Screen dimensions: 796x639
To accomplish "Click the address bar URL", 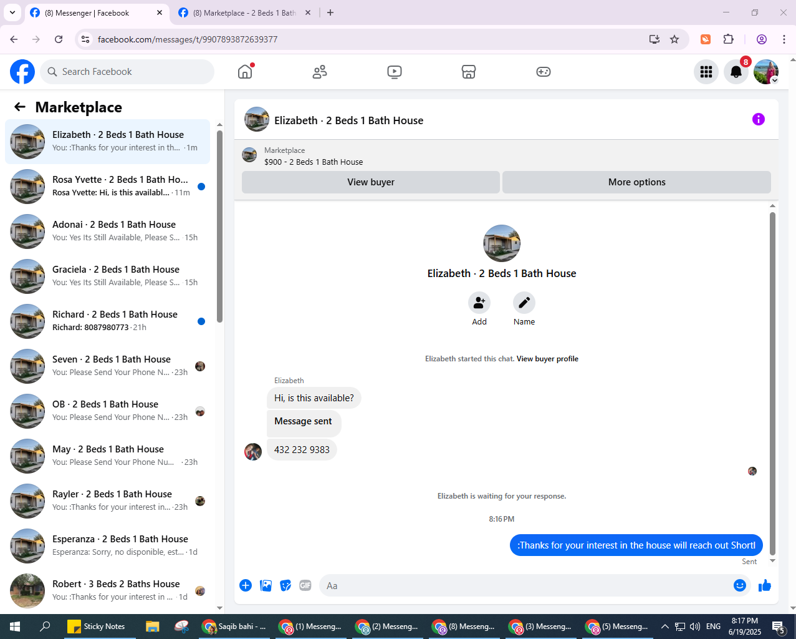I will click(x=188, y=39).
